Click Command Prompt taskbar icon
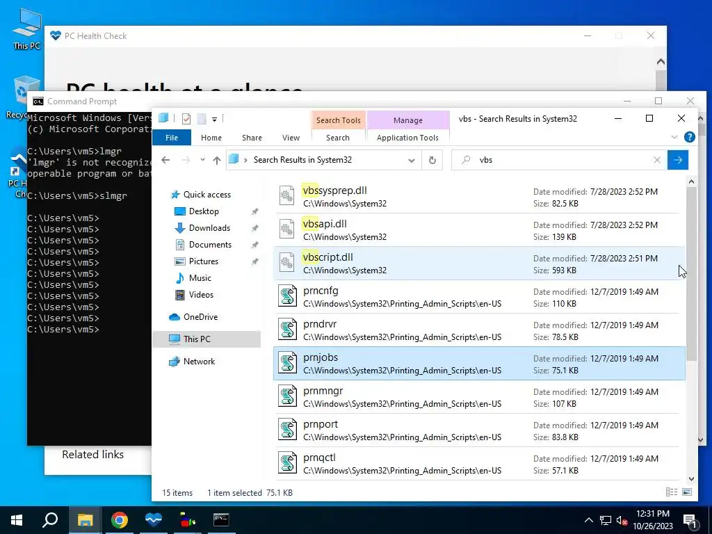This screenshot has width=712, height=534. pyautogui.click(x=221, y=520)
